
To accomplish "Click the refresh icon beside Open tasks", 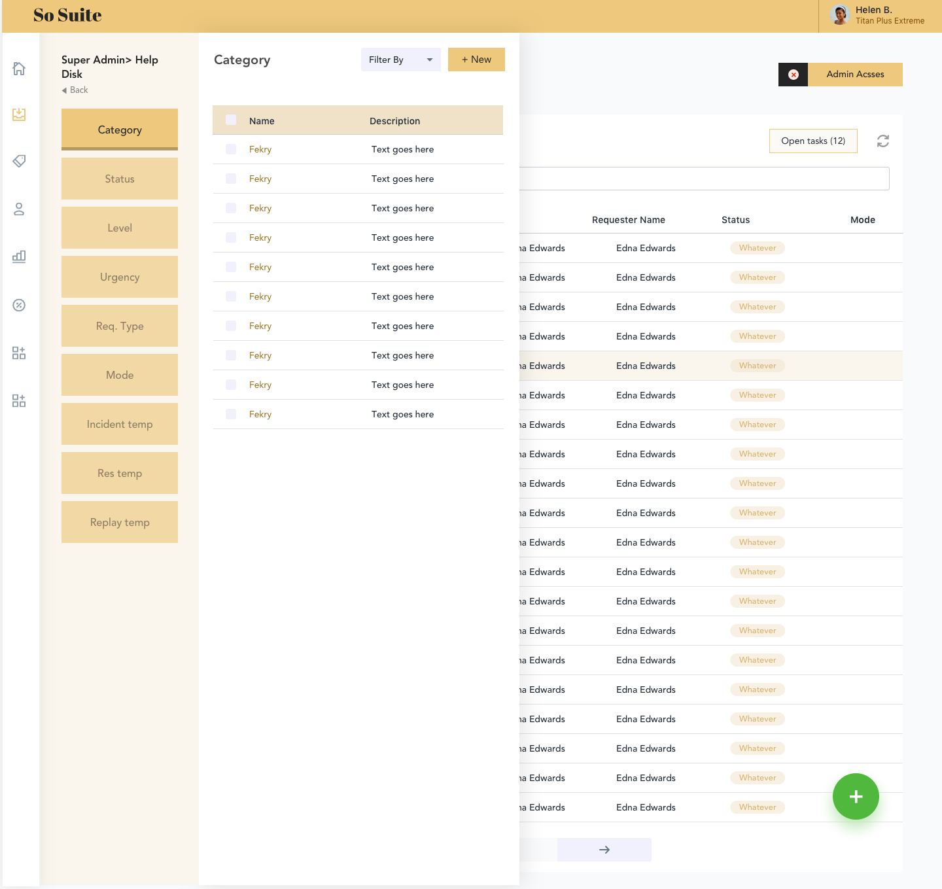I will (x=882, y=141).
